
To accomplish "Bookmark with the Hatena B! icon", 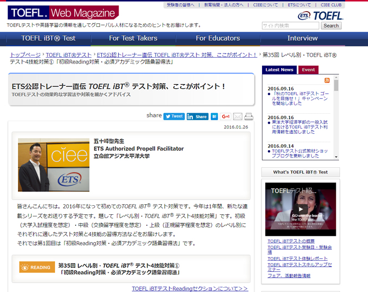I will (214, 116).
